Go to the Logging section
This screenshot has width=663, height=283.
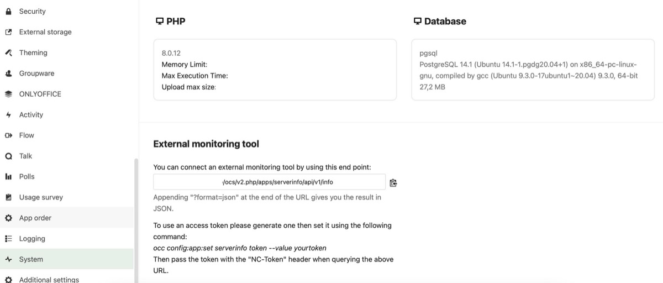(32, 239)
